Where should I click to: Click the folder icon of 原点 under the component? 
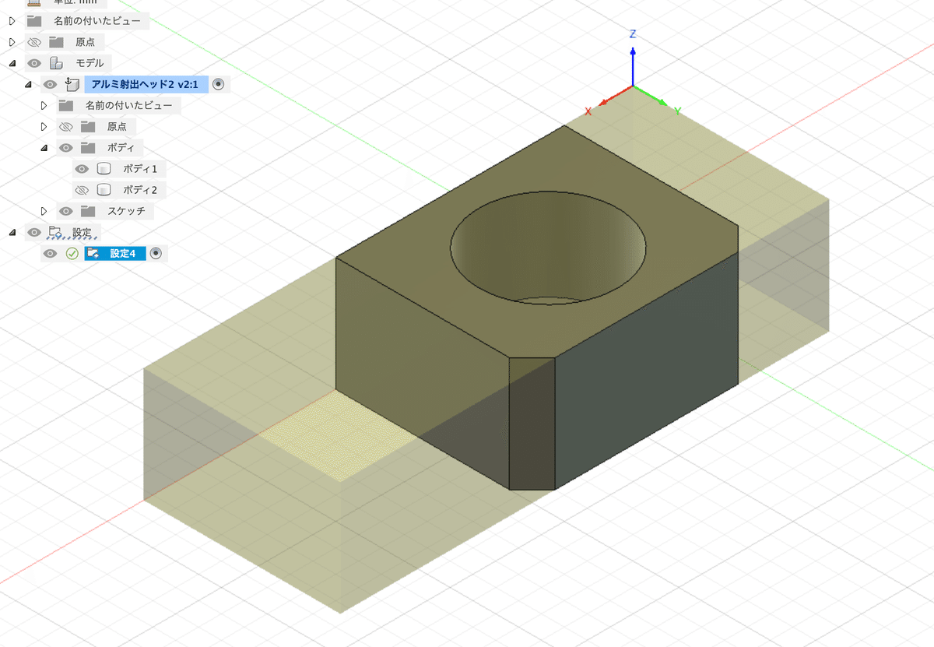point(88,126)
